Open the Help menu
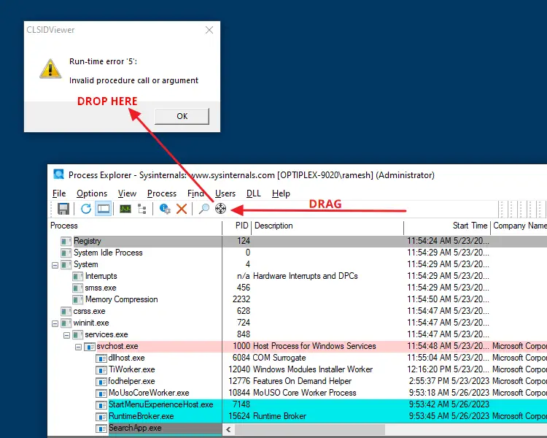Image resolution: width=547 pixels, height=438 pixels. pyautogui.click(x=281, y=193)
